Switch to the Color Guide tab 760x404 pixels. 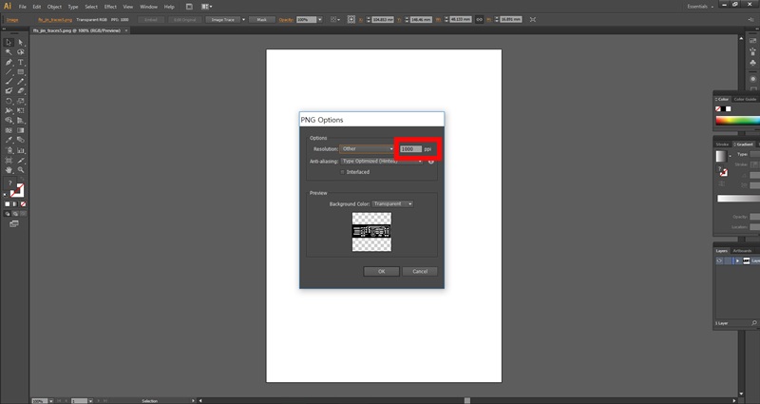pyautogui.click(x=745, y=99)
